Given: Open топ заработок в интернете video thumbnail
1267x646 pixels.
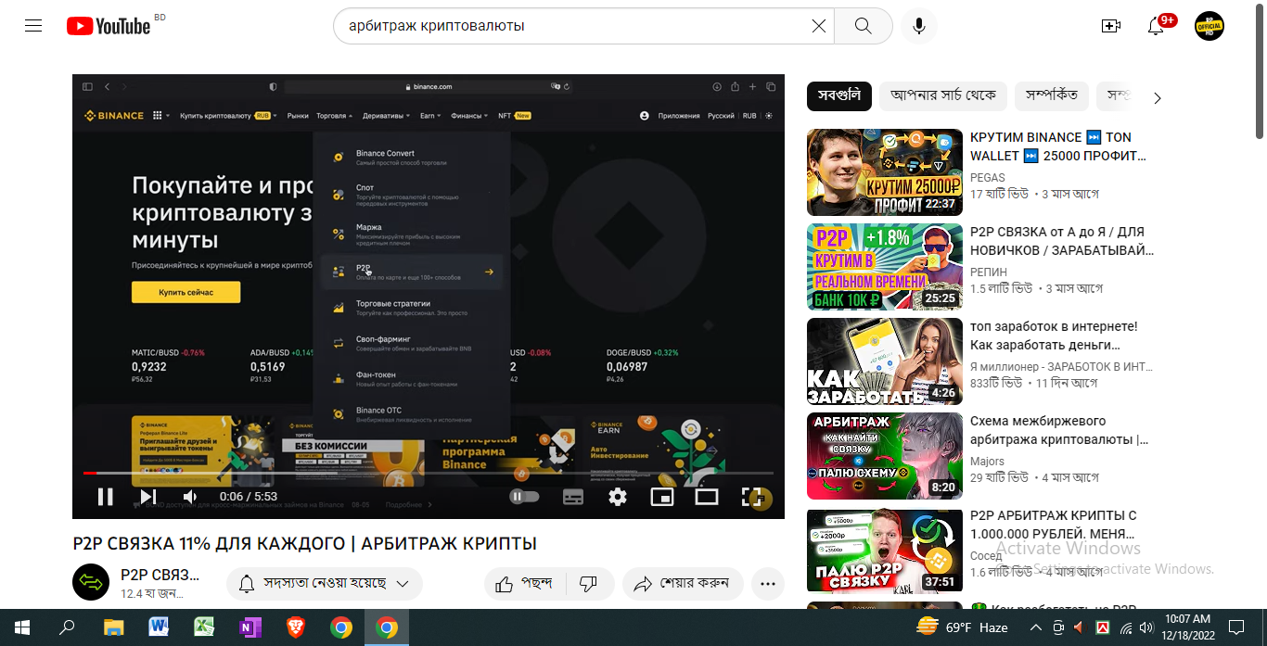Looking at the screenshot, I should (x=884, y=361).
